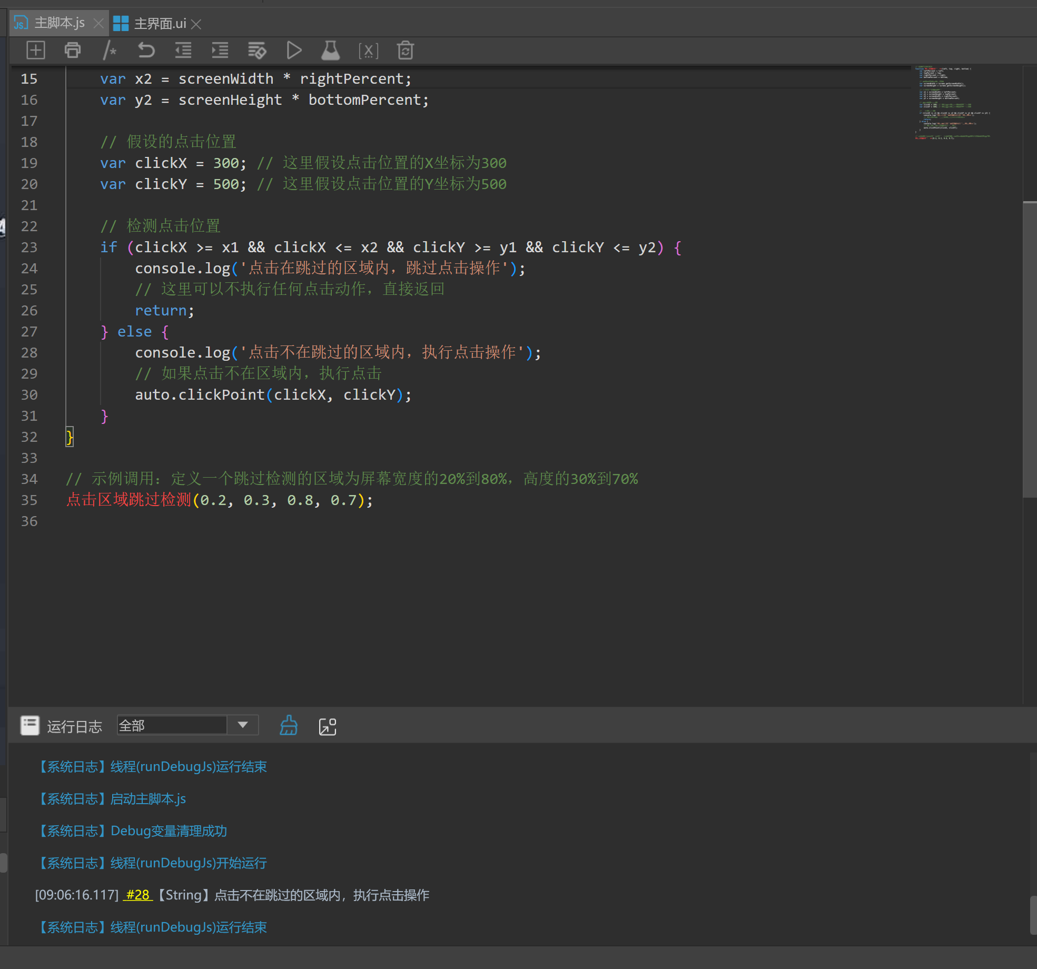Click the 全部 log filter field
1037x969 pixels.
pyautogui.click(x=172, y=725)
